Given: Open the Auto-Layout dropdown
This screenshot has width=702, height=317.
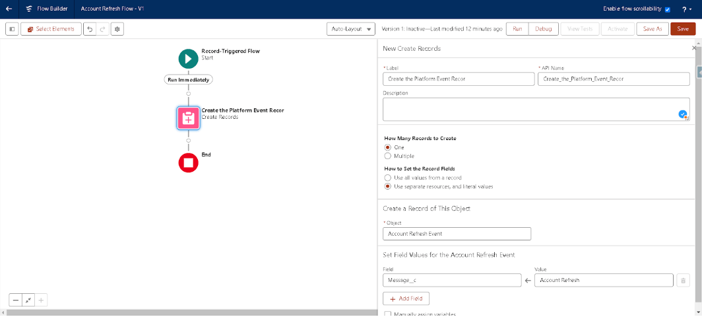Looking at the screenshot, I should [x=350, y=28].
